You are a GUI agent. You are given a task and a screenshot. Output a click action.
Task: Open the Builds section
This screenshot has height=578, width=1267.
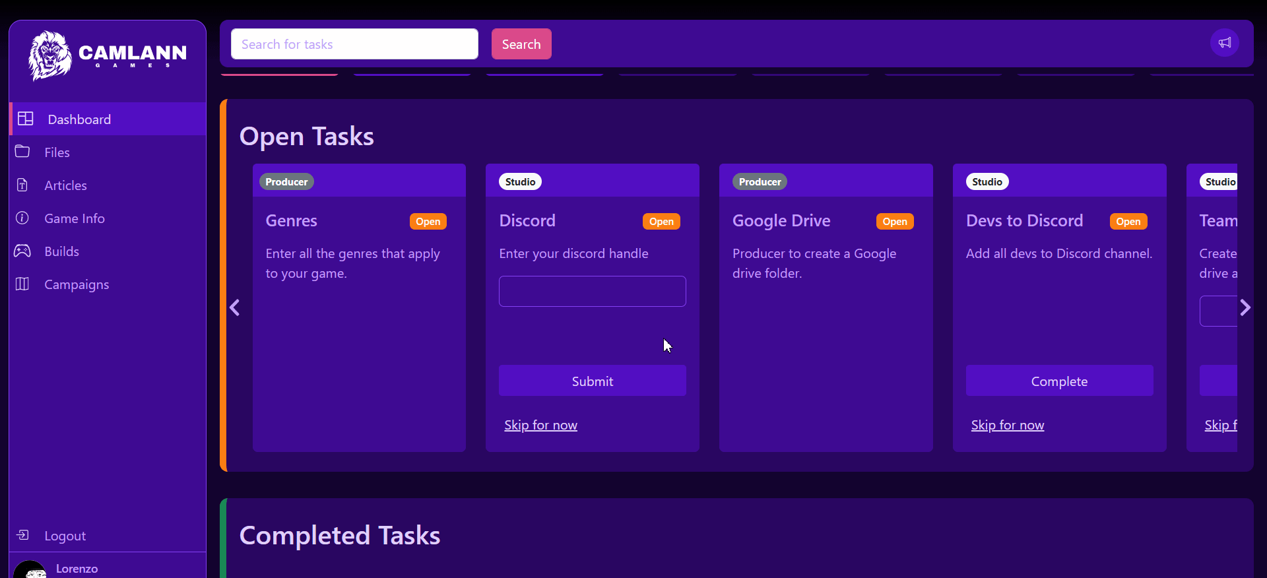[x=108, y=251]
